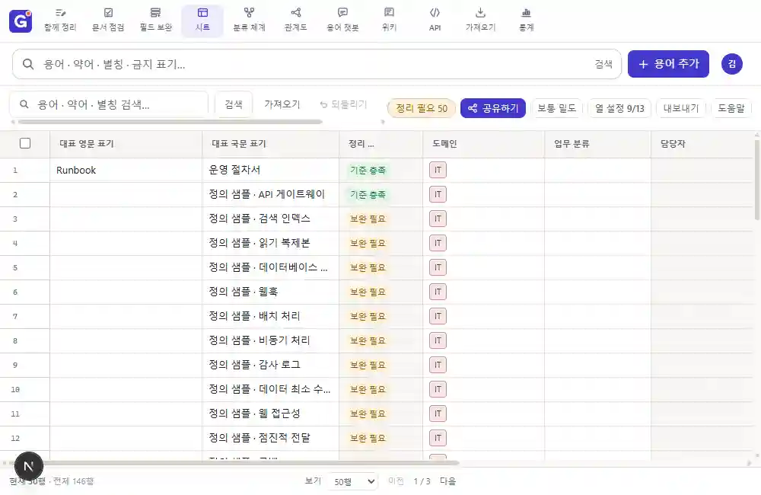
Task: Click the 내보내기 export button
Action: click(681, 108)
